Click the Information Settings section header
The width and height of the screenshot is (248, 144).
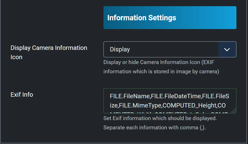[170, 18]
